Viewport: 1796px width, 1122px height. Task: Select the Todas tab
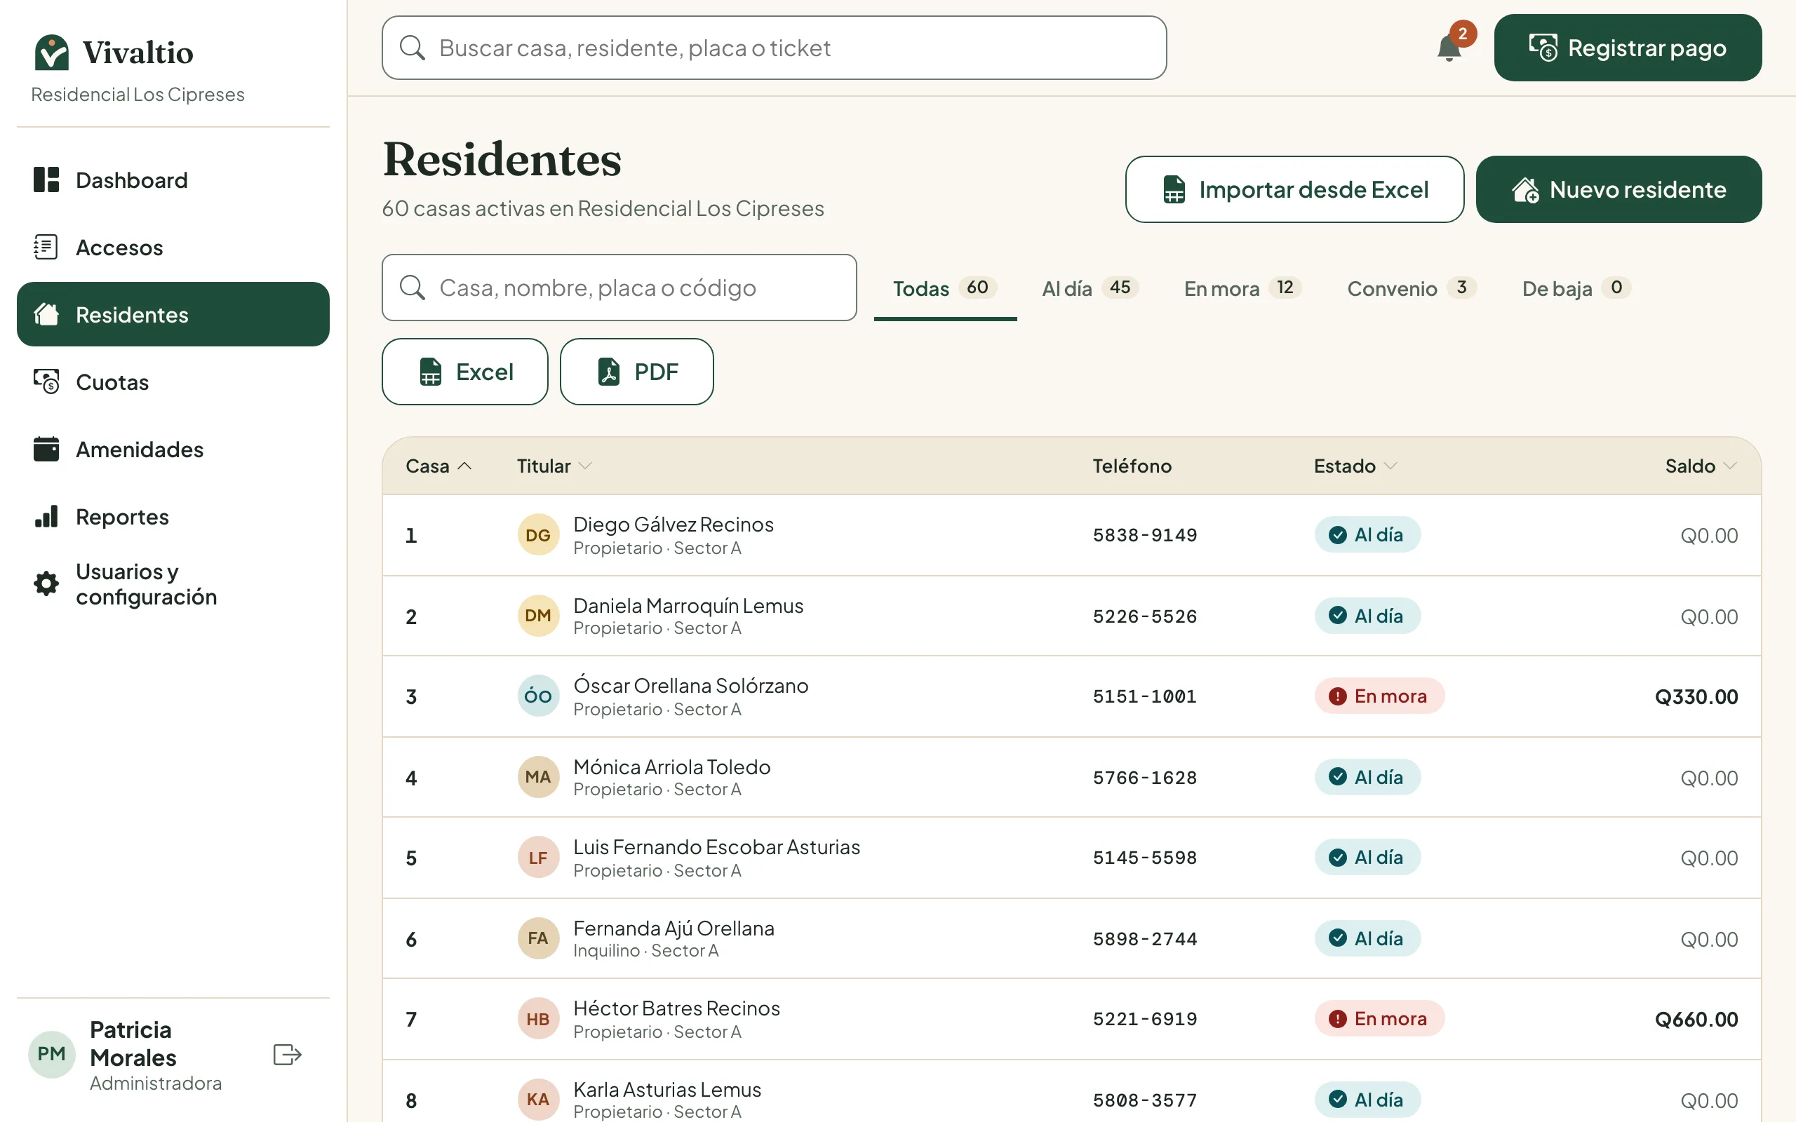tap(945, 288)
